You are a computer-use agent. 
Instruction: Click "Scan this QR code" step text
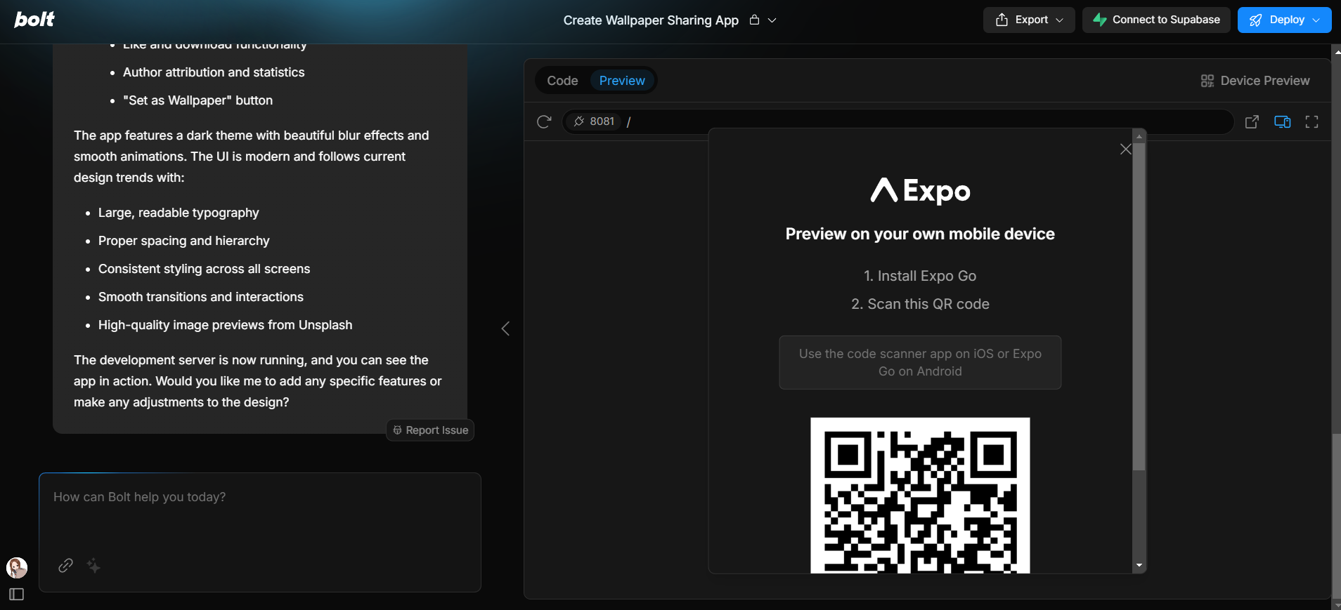click(920, 304)
